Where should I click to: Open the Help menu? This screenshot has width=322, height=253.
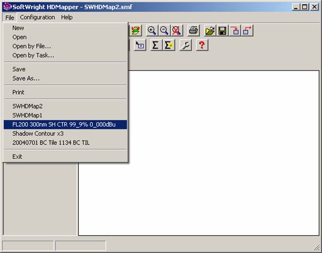coord(67,17)
